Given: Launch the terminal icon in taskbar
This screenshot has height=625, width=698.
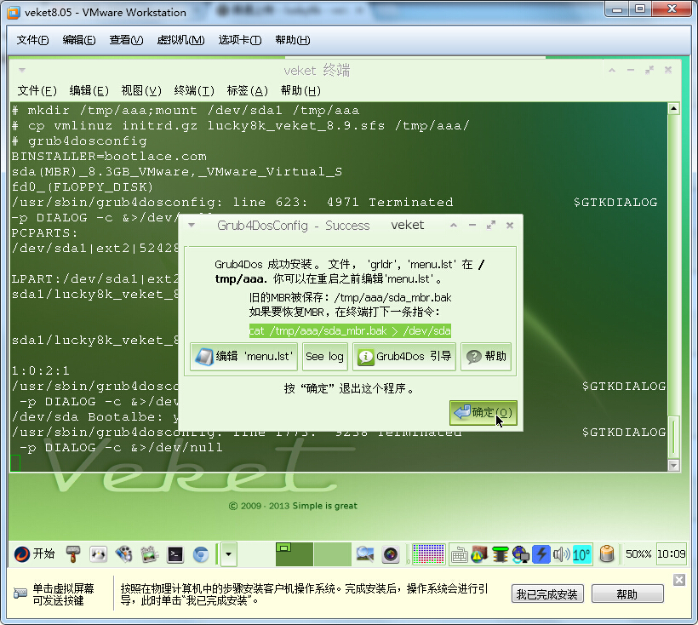Looking at the screenshot, I should point(175,554).
